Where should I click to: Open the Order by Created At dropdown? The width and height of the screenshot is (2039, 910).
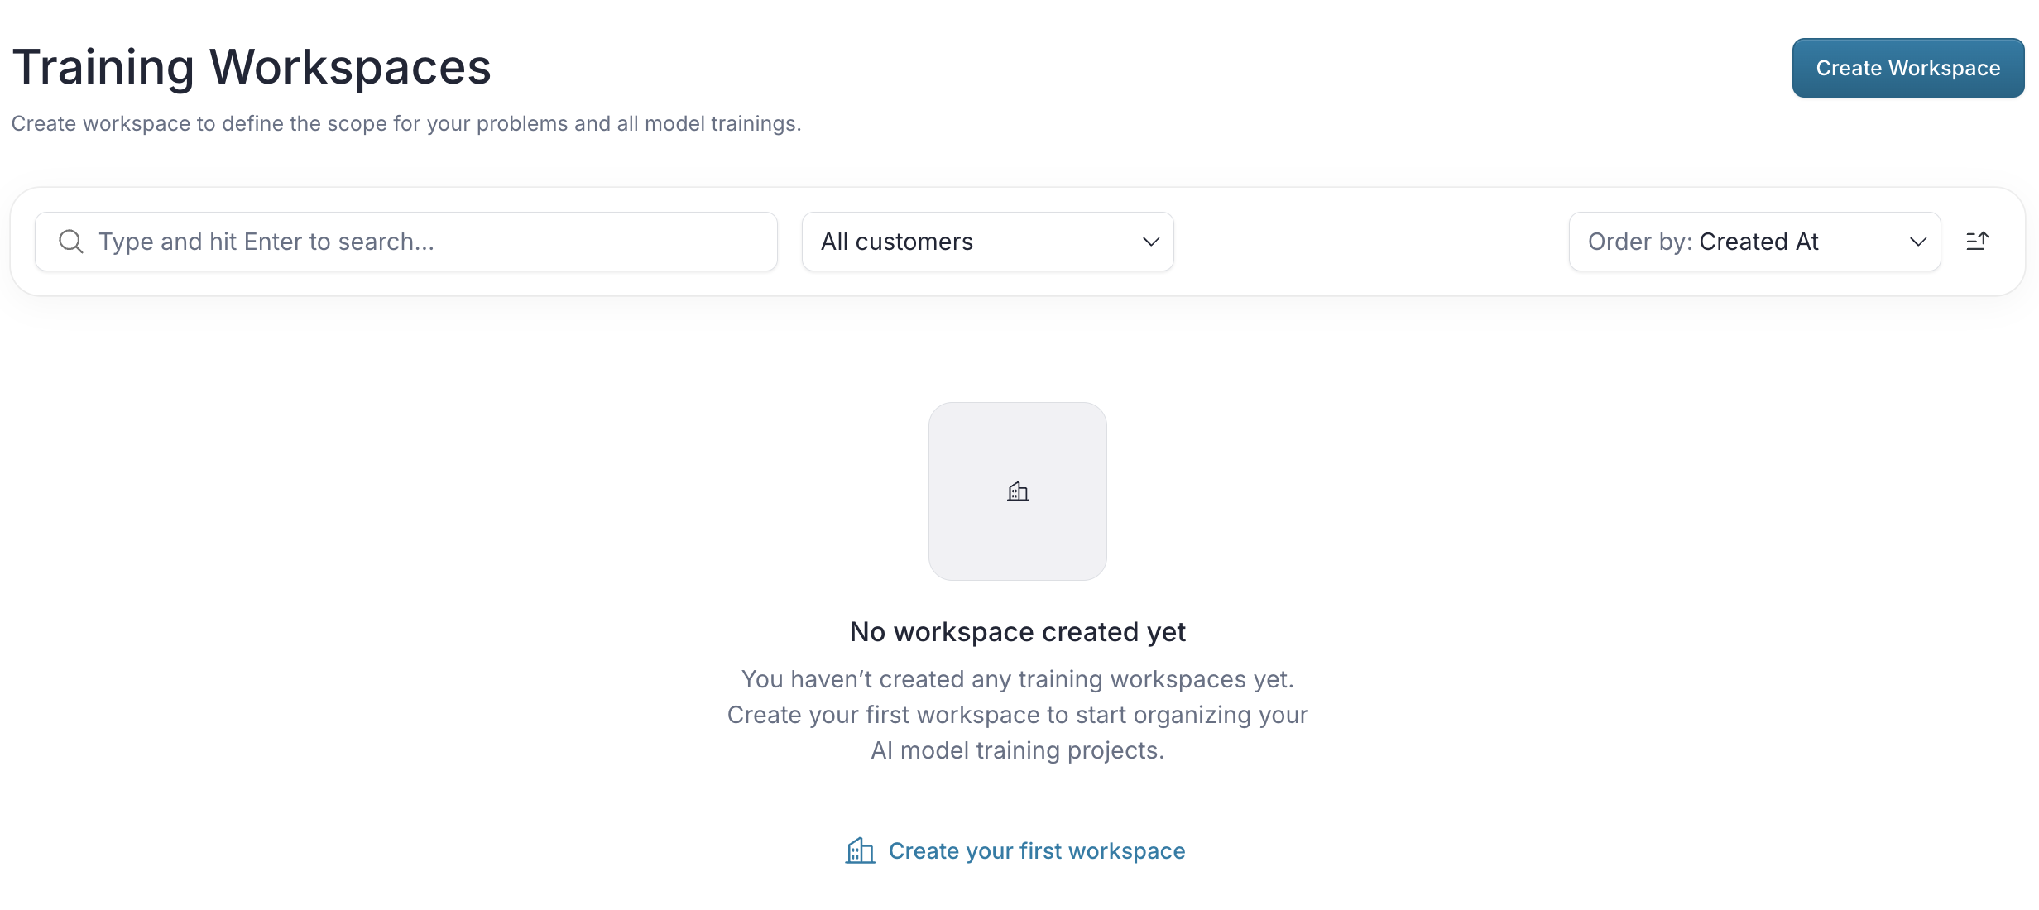[1754, 242]
